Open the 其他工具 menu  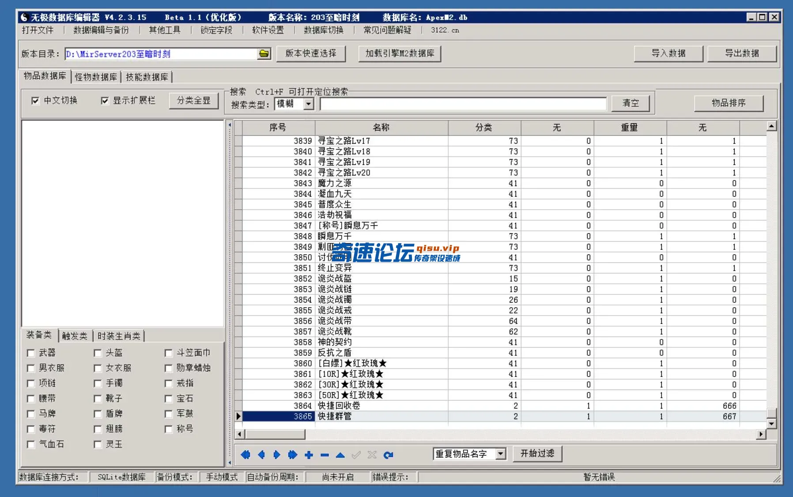coord(165,30)
